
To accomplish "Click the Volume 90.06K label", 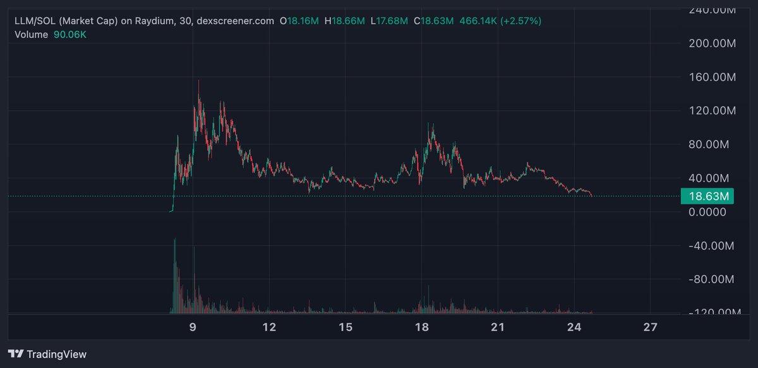I will click(x=51, y=34).
